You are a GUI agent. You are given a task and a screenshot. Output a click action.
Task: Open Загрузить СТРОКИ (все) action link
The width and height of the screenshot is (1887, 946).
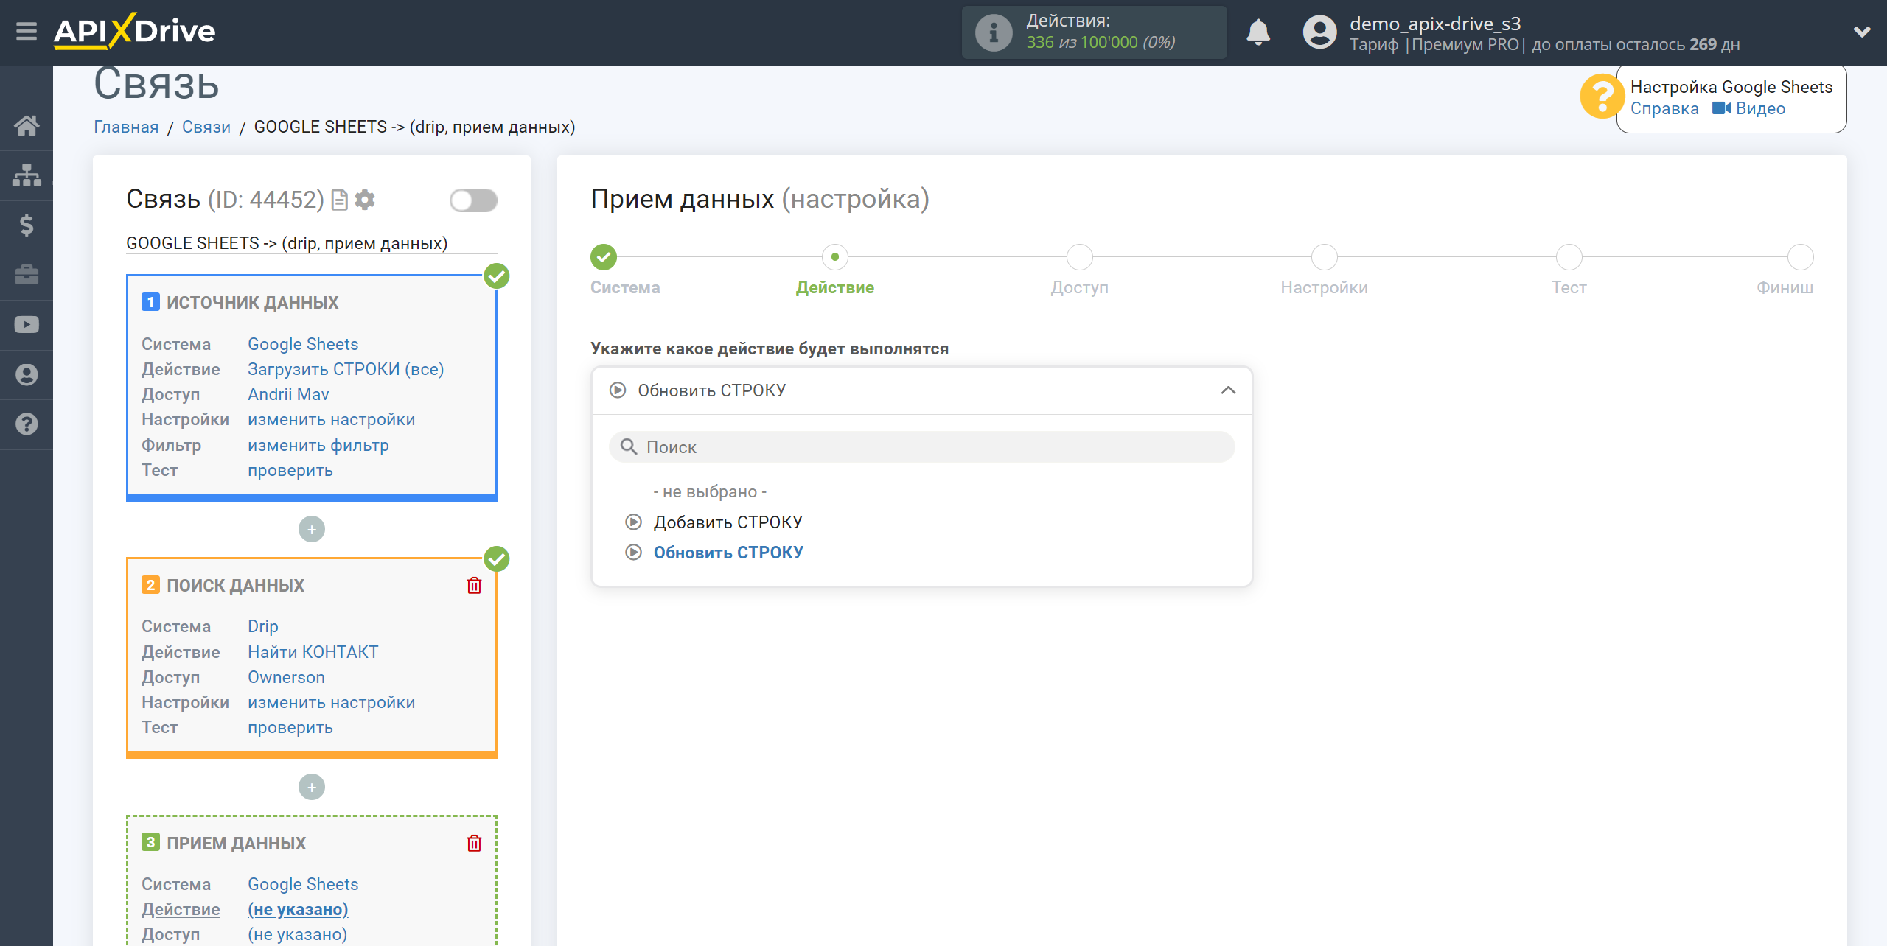coord(346,369)
